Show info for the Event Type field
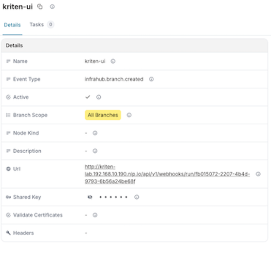Viewport: 271px width, 256px height. click(x=151, y=79)
